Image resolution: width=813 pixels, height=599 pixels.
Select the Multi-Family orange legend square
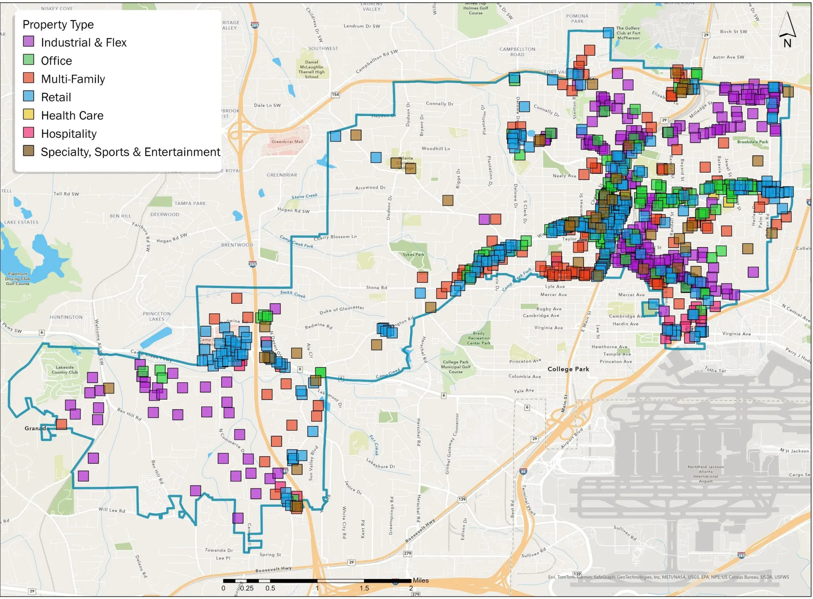pos(29,78)
